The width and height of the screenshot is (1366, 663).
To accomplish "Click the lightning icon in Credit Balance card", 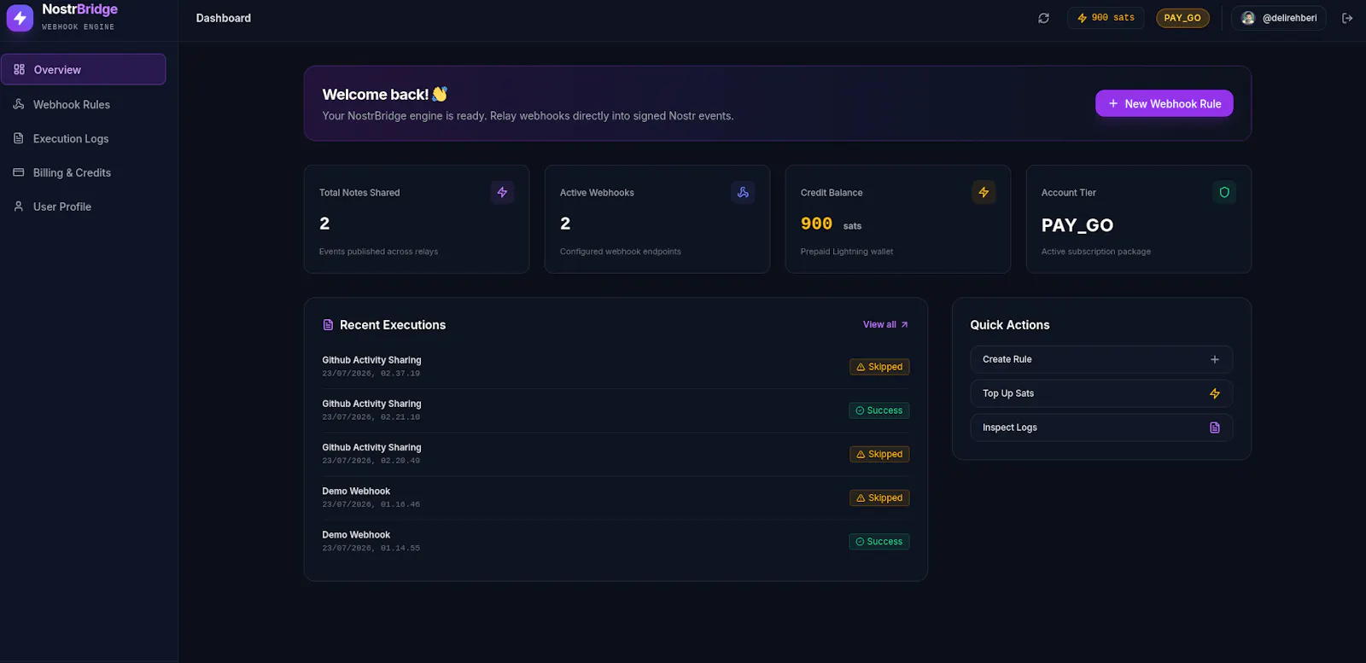I will (984, 192).
